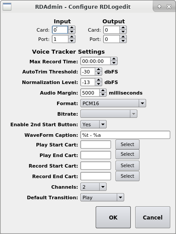
Task: Increase the Input Card spinner value
Action: pos(72,28)
